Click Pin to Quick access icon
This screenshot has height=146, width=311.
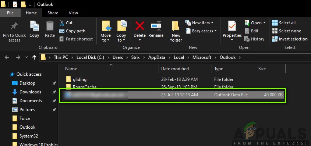pyautogui.click(x=14, y=26)
